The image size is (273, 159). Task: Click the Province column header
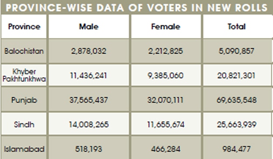24,27
